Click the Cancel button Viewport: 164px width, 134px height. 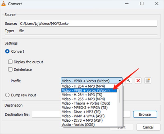click(148, 127)
